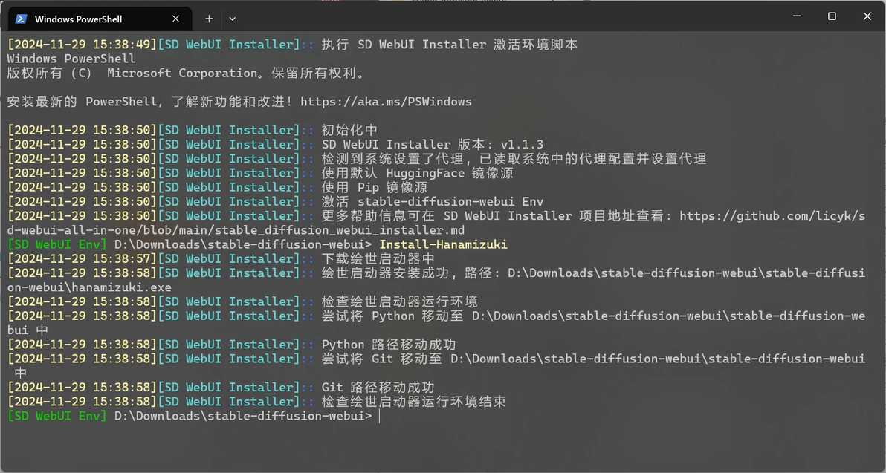Viewport: 886px width, 473px height.
Task: Click the v1.1.3 version text
Action: point(522,145)
